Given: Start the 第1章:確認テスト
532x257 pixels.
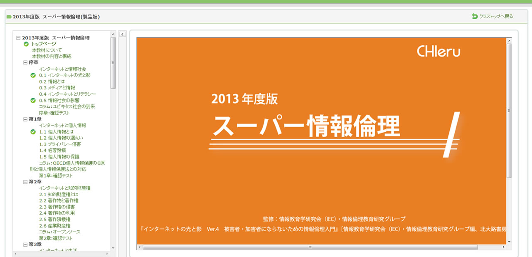Looking at the screenshot, I should point(56,176).
